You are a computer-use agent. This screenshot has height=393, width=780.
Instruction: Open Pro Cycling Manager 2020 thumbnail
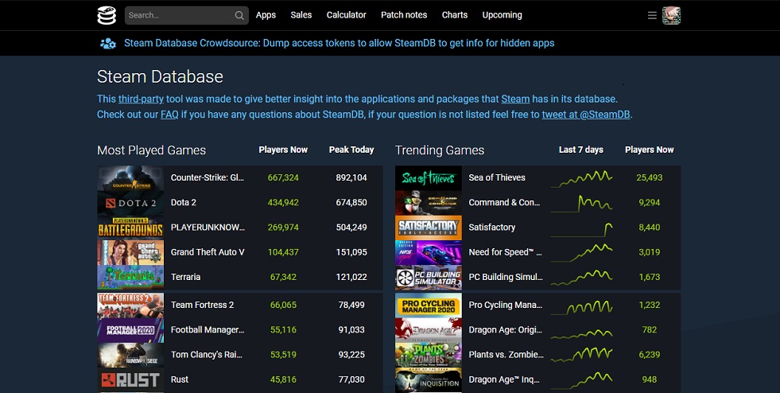click(429, 305)
